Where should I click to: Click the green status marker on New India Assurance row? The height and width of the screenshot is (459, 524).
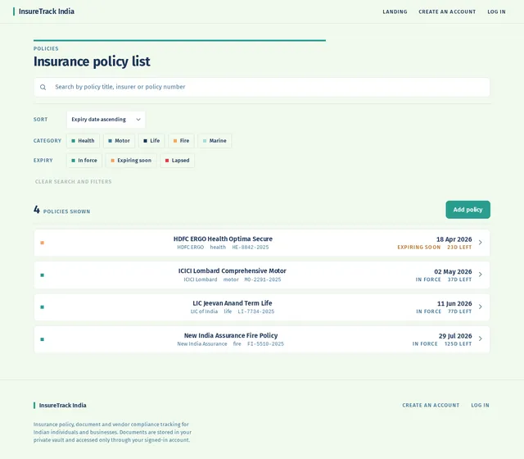click(x=42, y=339)
